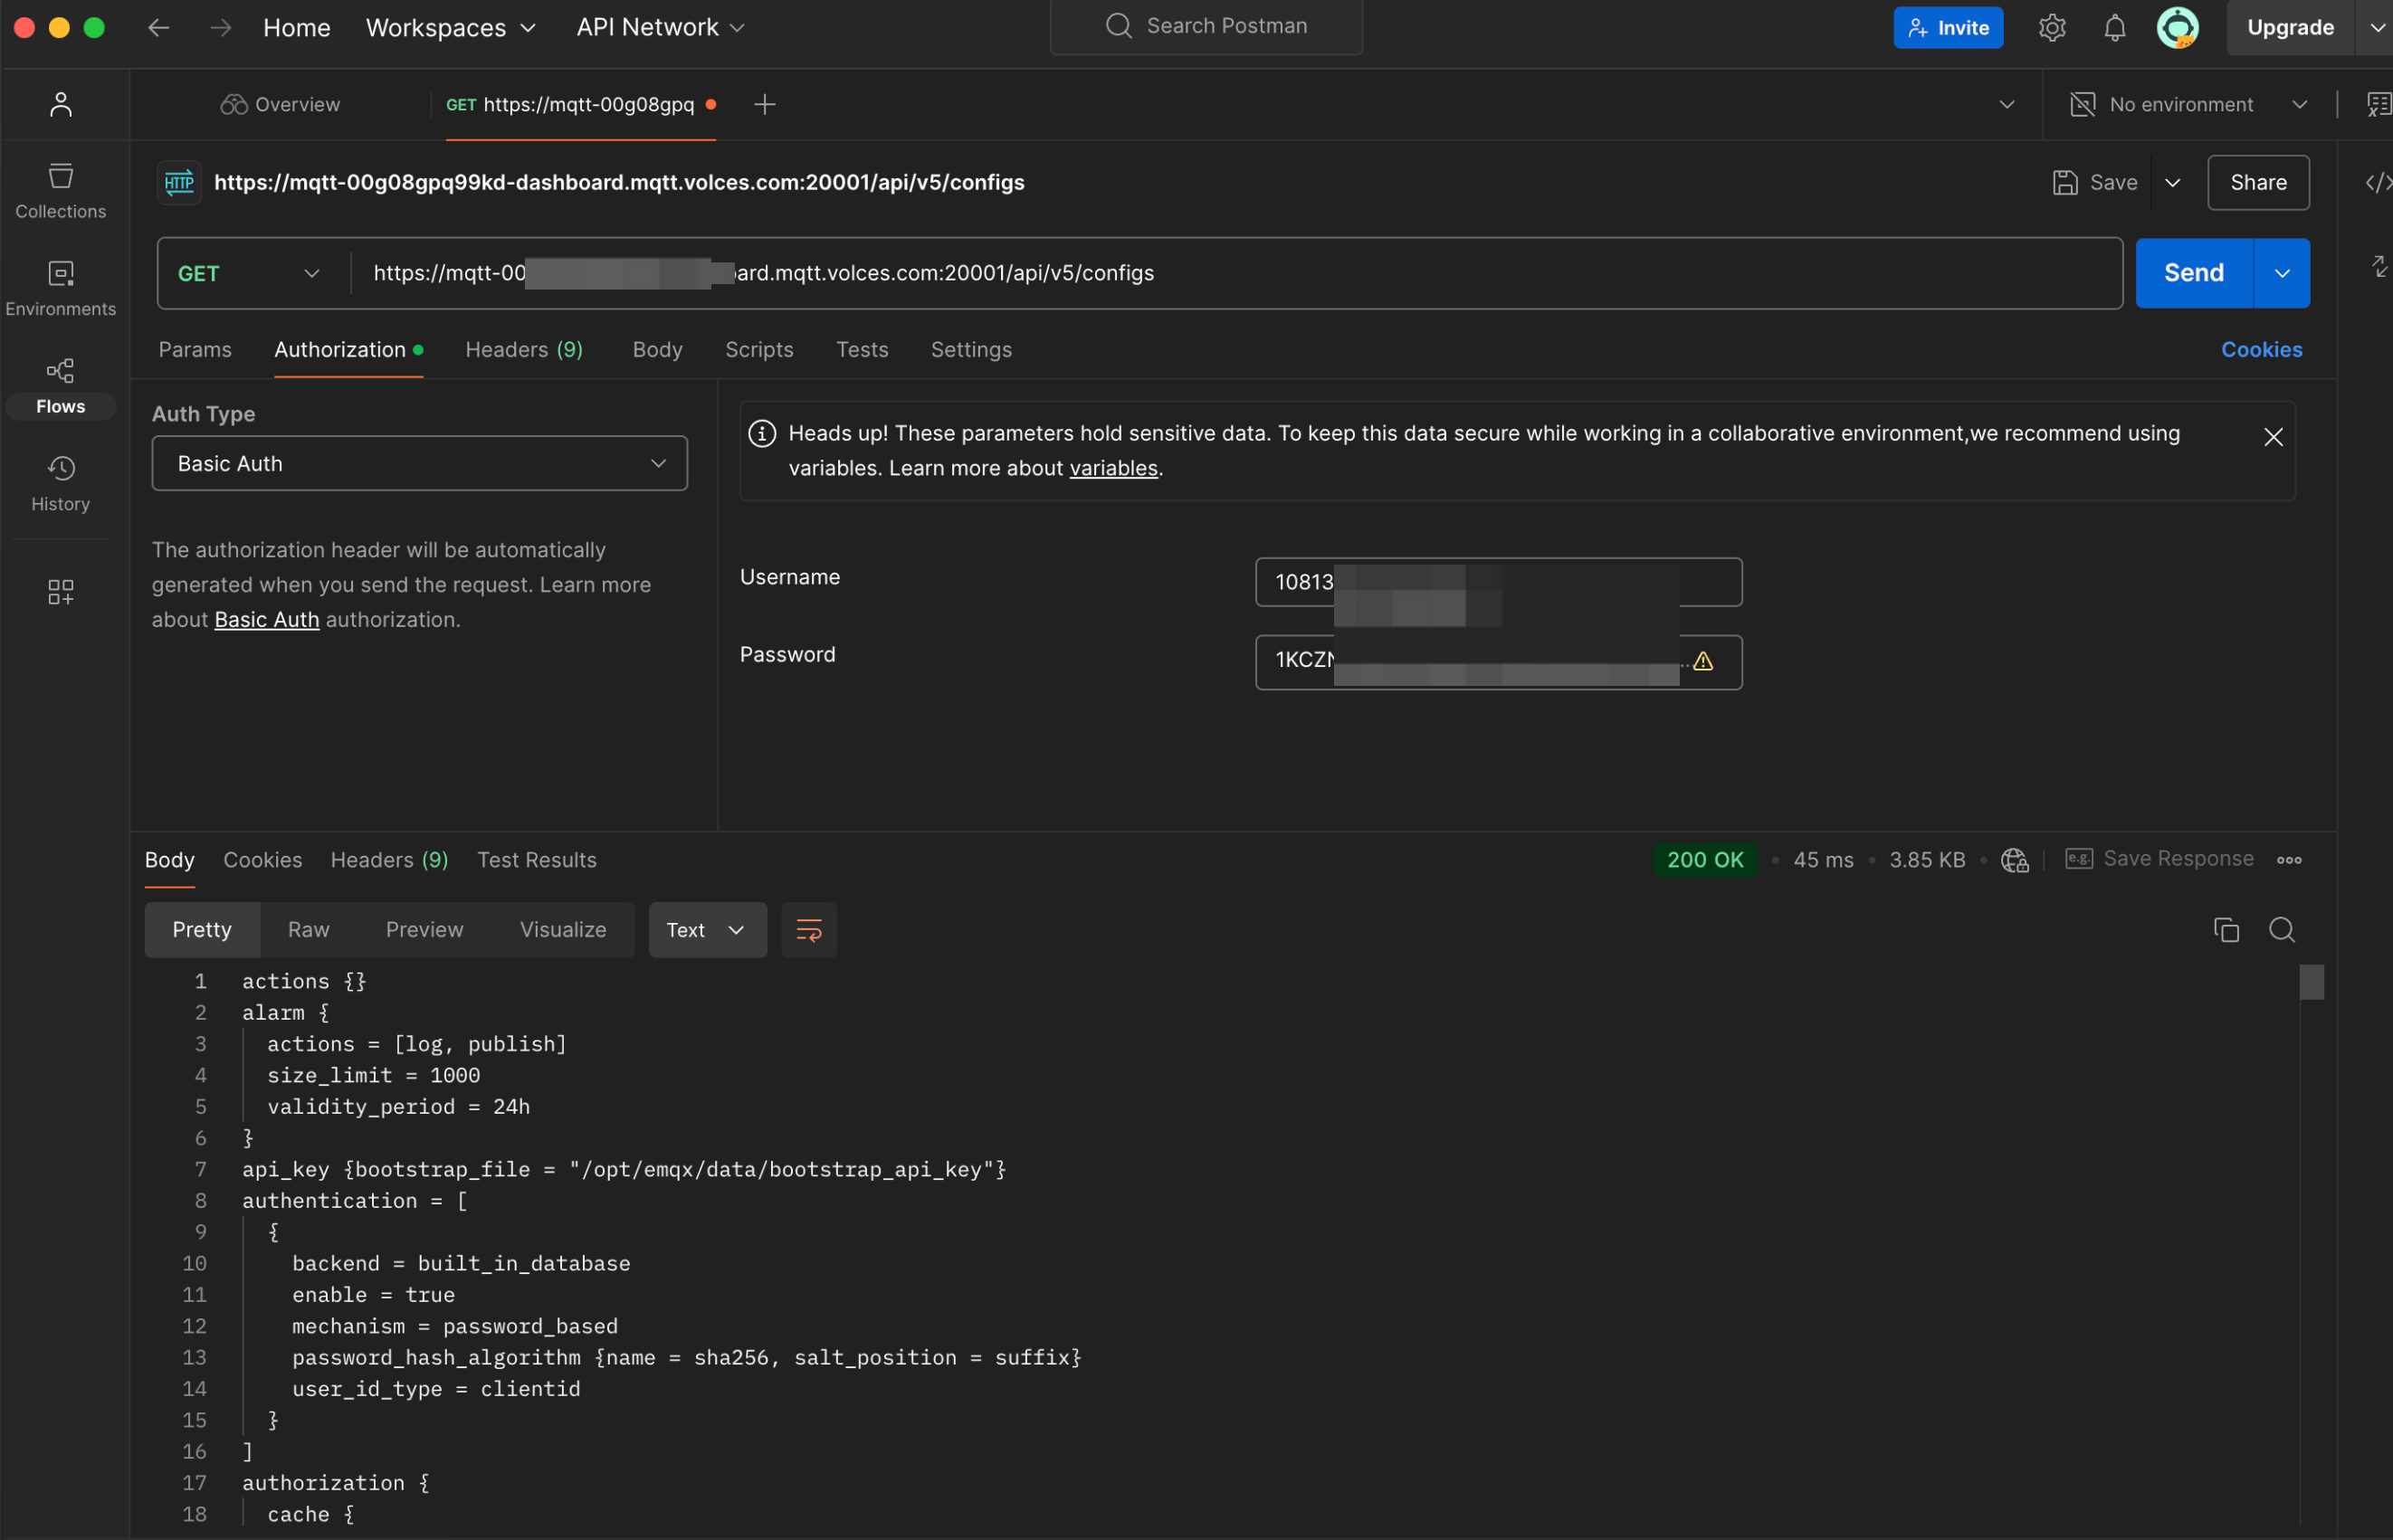
Task: Go forward using the right arrow
Action: point(221,27)
